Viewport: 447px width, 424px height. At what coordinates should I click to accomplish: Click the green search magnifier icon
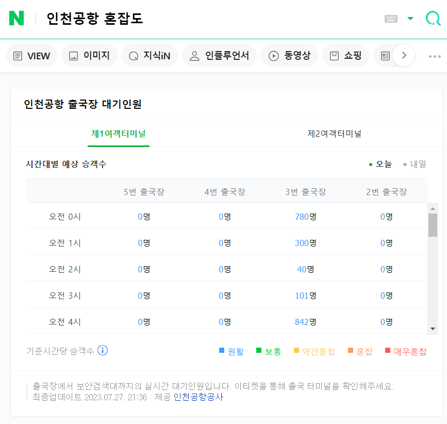coord(433,18)
